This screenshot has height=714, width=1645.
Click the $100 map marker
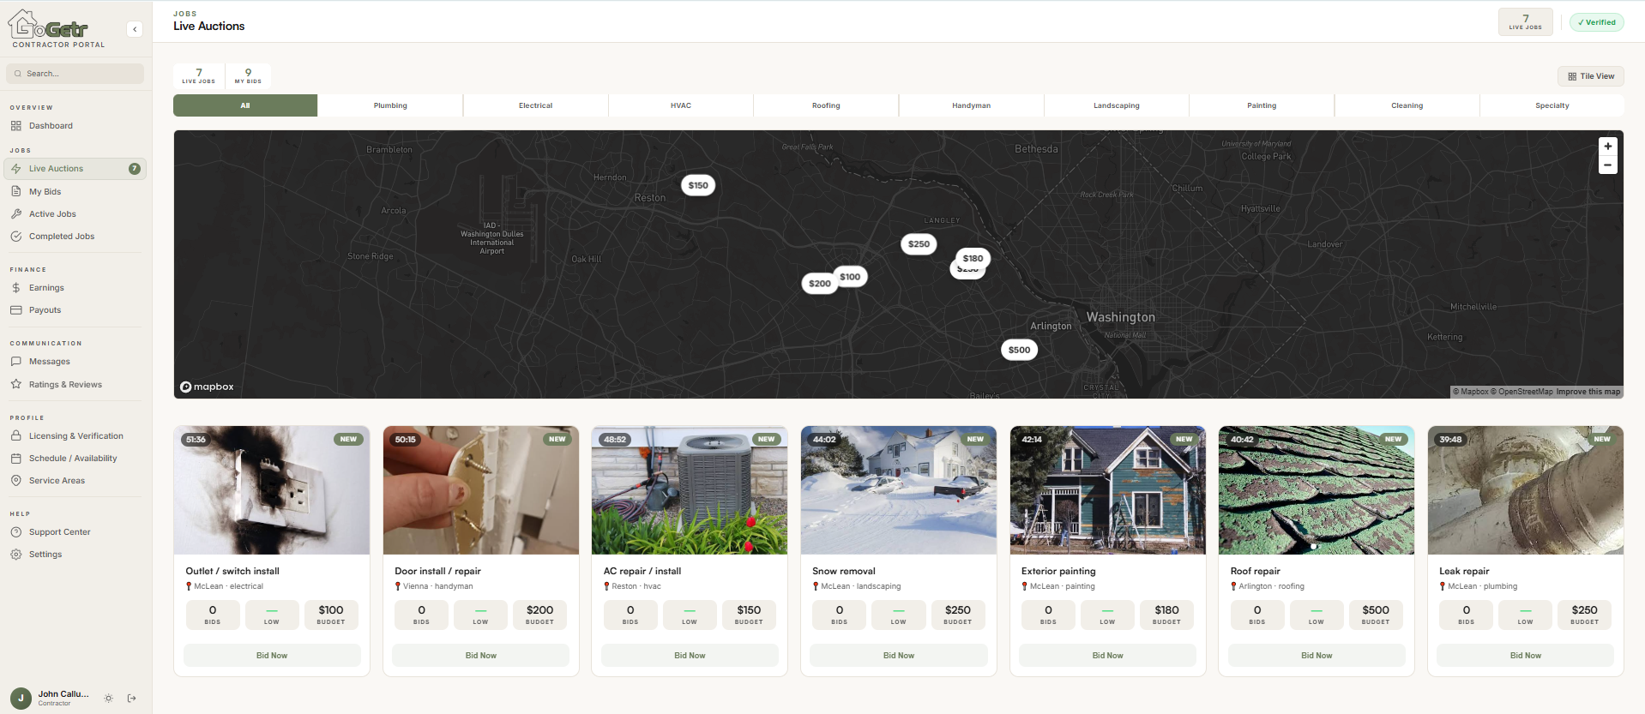[x=851, y=277]
